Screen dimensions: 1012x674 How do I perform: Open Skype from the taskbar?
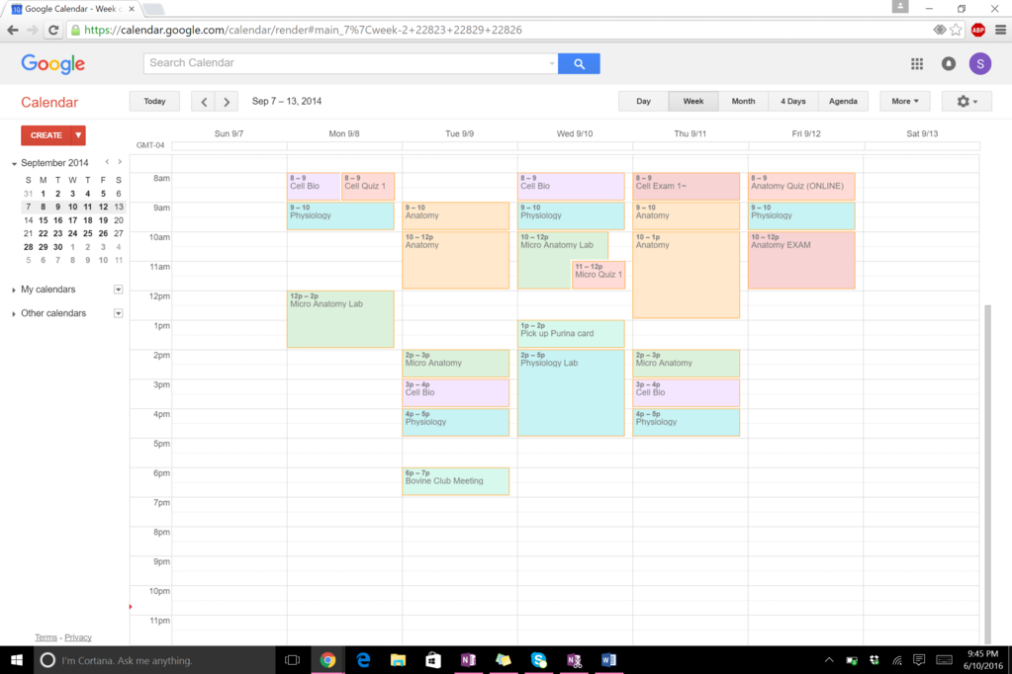coord(538,660)
